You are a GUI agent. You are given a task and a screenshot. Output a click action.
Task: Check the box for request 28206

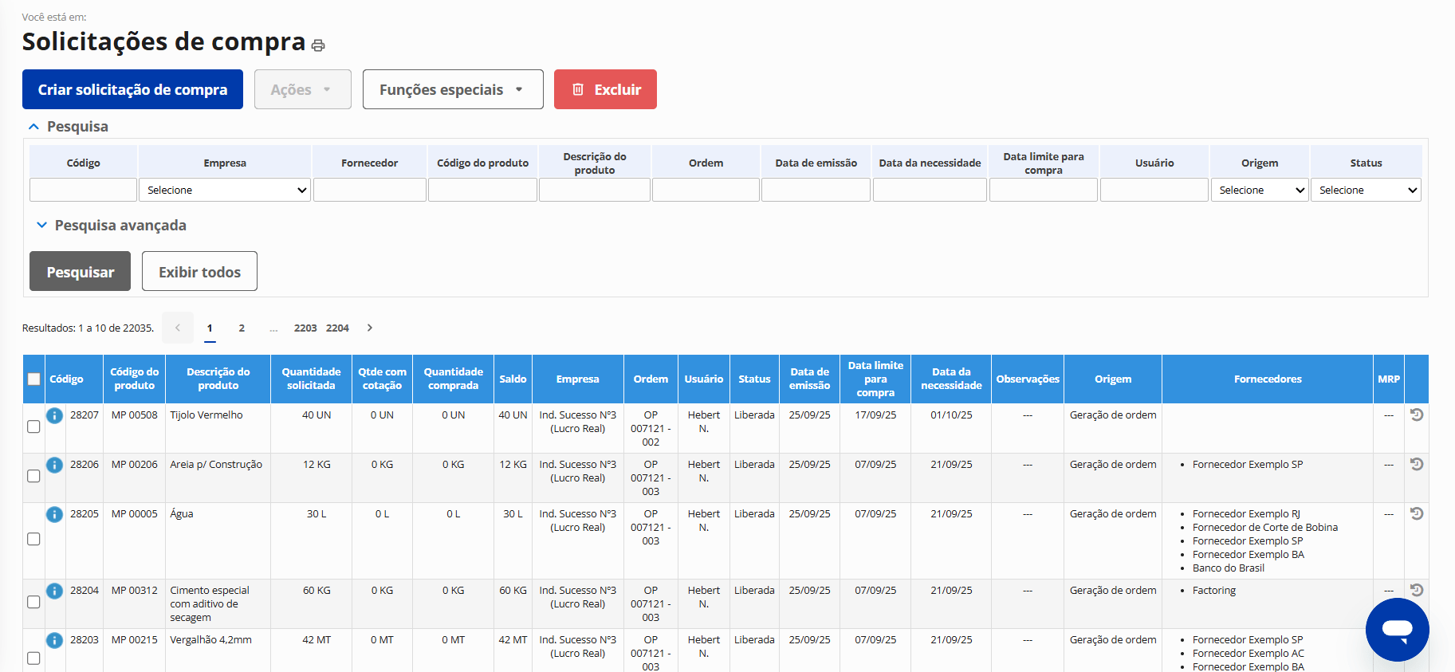click(33, 476)
